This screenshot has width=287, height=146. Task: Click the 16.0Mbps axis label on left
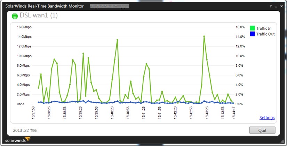[24, 27]
